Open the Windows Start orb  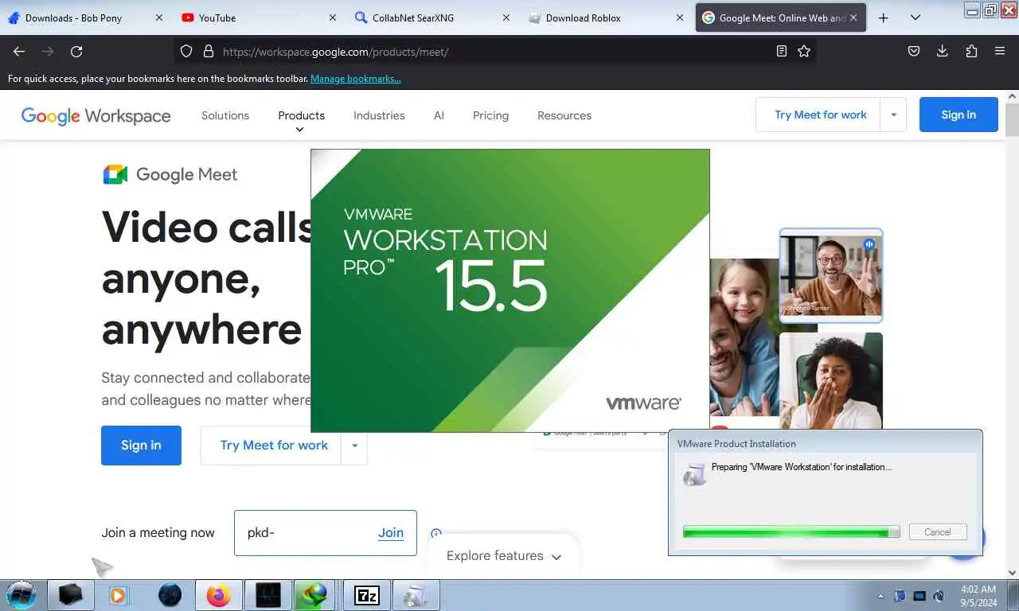click(x=21, y=594)
